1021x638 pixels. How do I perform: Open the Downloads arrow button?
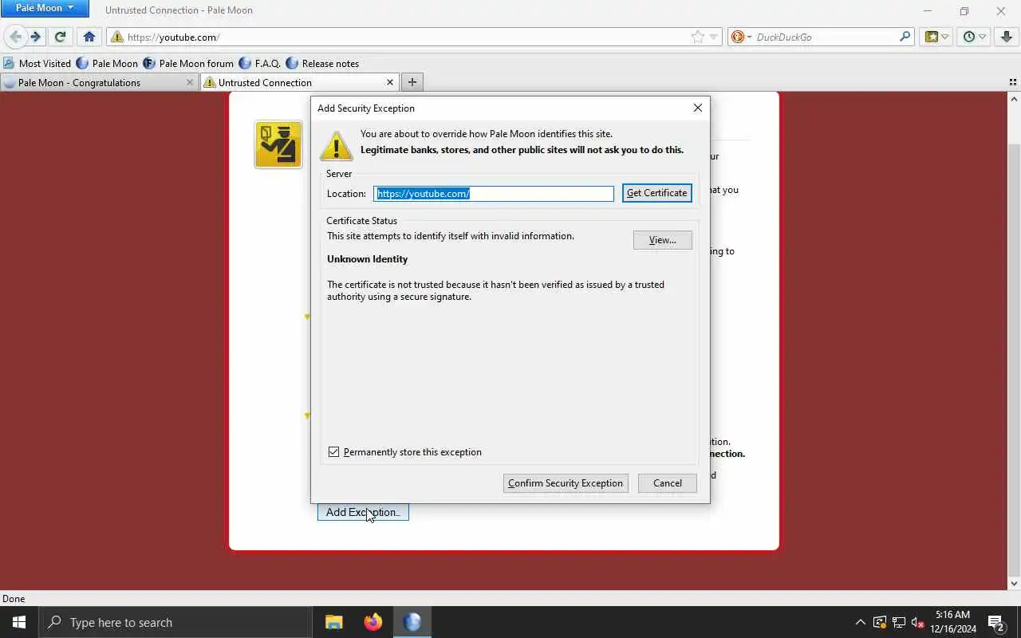coord(1007,37)
